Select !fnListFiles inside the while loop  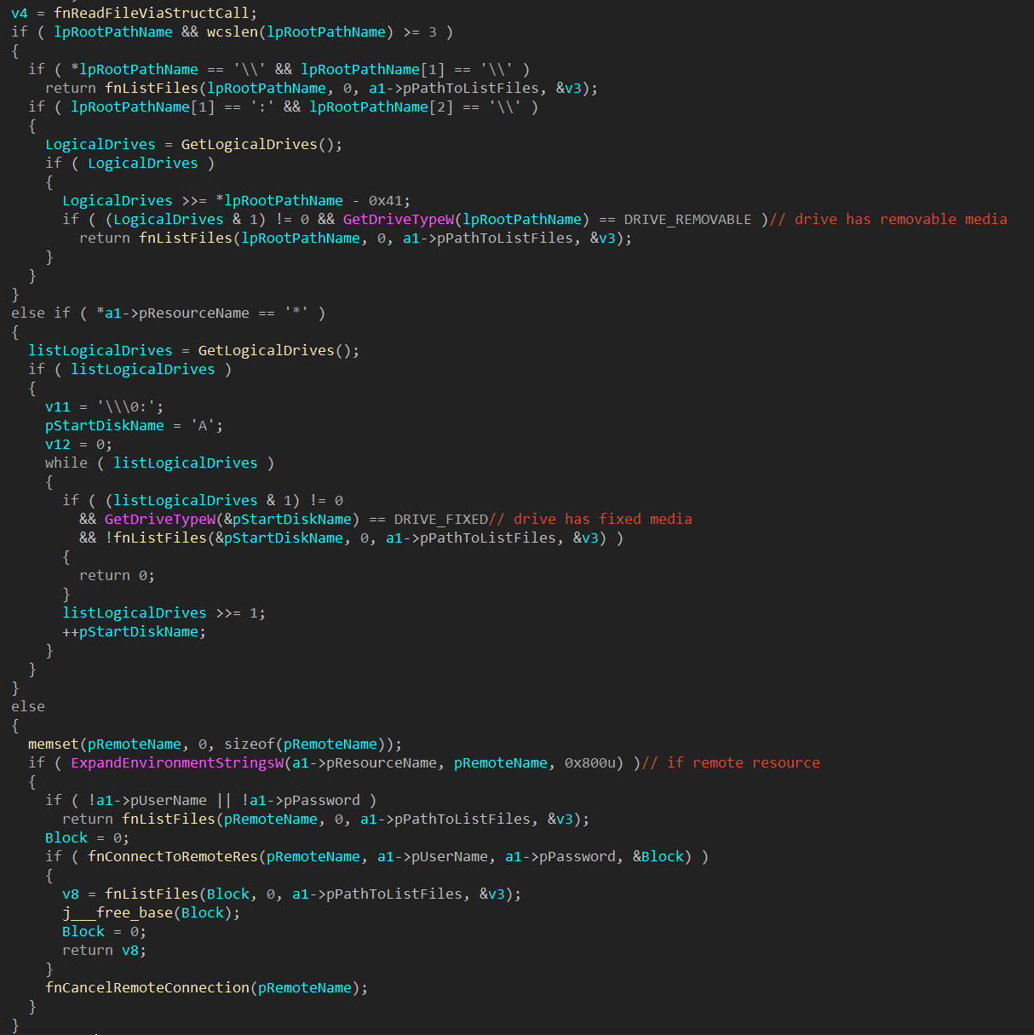click(x=156, y=538)
